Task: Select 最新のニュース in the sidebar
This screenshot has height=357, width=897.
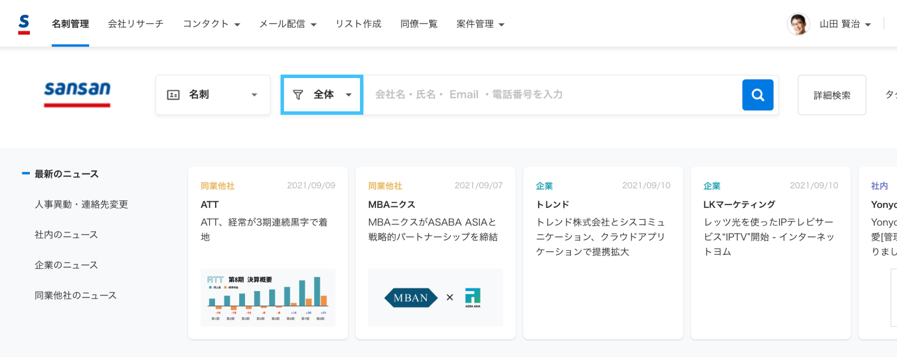Action: point(67,174)
